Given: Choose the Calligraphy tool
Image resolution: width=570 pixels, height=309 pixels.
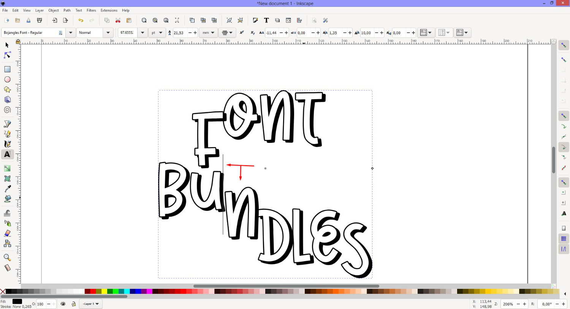Looking at the screenshot, I should point(7,144).
